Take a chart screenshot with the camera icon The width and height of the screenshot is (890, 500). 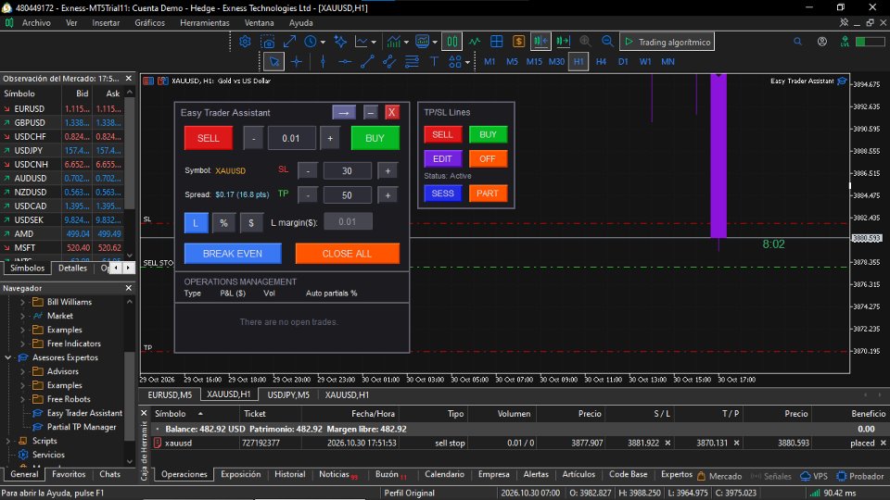coord(267,42)
